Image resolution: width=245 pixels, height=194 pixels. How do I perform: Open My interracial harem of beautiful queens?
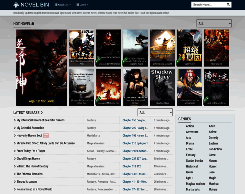tap(41, 120)
